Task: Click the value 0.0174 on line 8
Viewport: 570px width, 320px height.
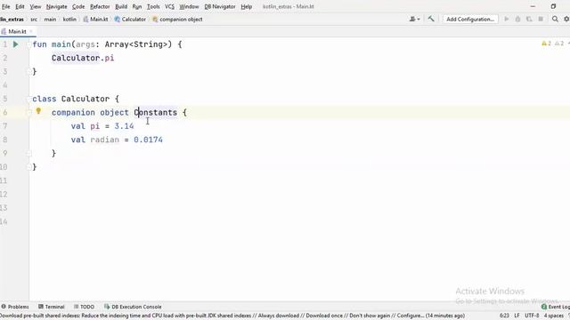Action: (x=149, y=140)
